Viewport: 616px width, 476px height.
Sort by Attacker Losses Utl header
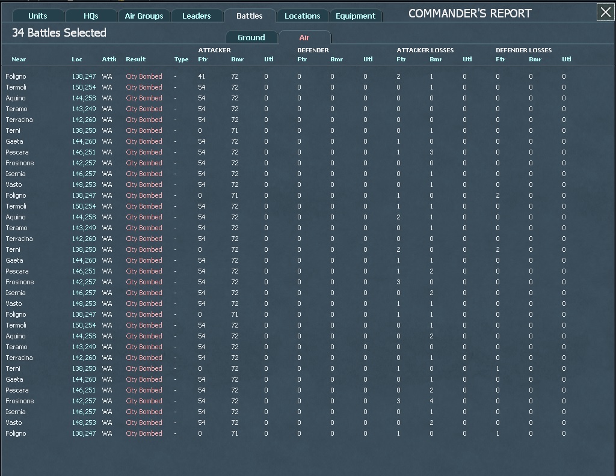tap(467, 59)
